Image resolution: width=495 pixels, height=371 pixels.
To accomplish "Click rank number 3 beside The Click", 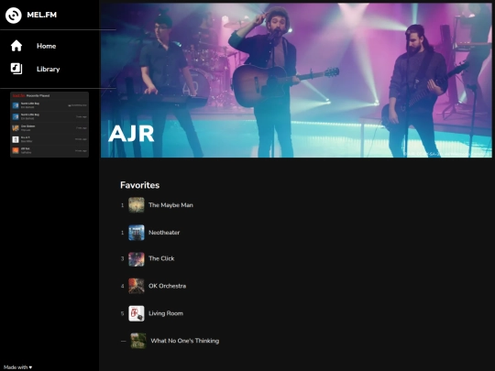I will pyautogui.click(x=123, y=259).
